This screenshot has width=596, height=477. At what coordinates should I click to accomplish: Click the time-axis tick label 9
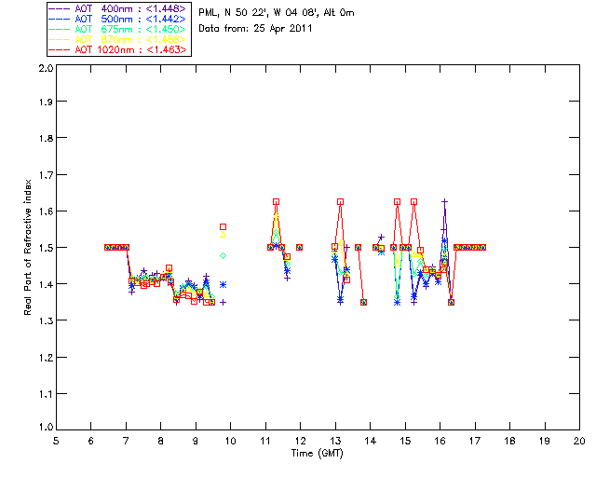(196, 441)
